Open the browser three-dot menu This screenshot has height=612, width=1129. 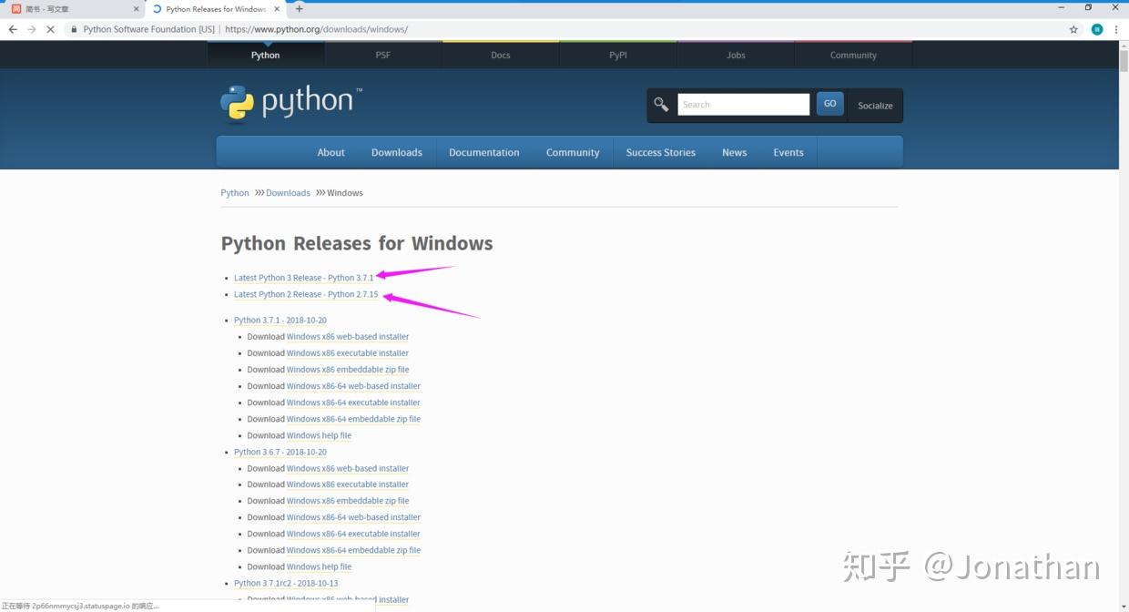click(1117, 28)
